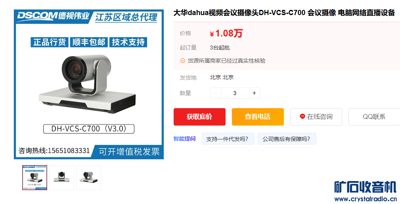Click the orange 查看电话 button

[x=258, y=117]
